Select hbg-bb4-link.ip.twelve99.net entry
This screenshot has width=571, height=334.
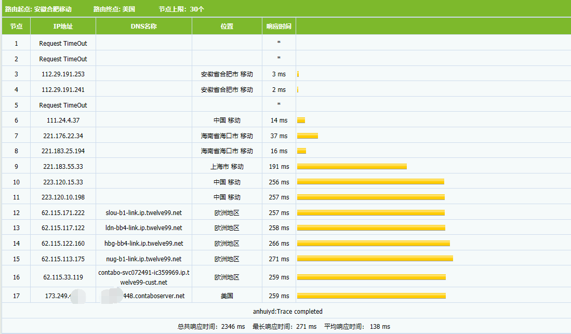143,244
